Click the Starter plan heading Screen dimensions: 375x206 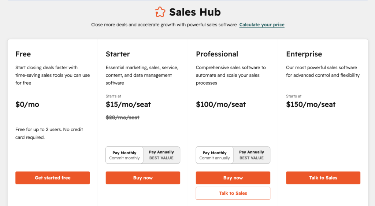point(118,54)
